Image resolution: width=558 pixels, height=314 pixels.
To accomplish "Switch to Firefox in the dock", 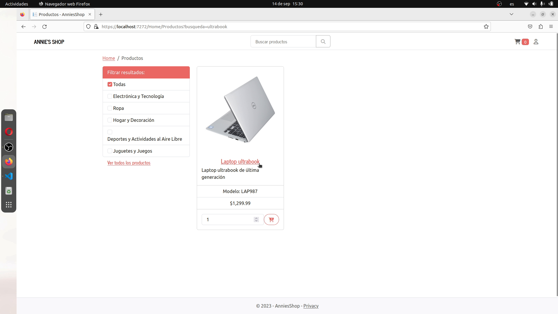I will pos(9,161).
